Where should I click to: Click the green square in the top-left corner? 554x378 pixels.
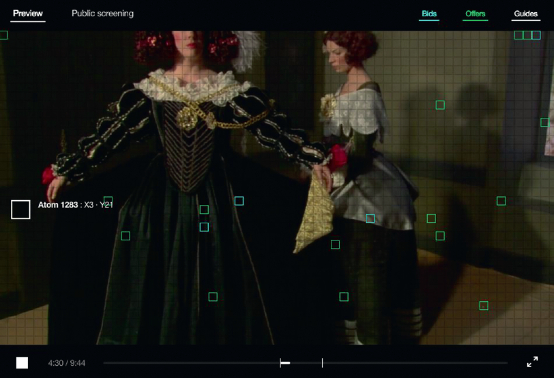point(3,35)
